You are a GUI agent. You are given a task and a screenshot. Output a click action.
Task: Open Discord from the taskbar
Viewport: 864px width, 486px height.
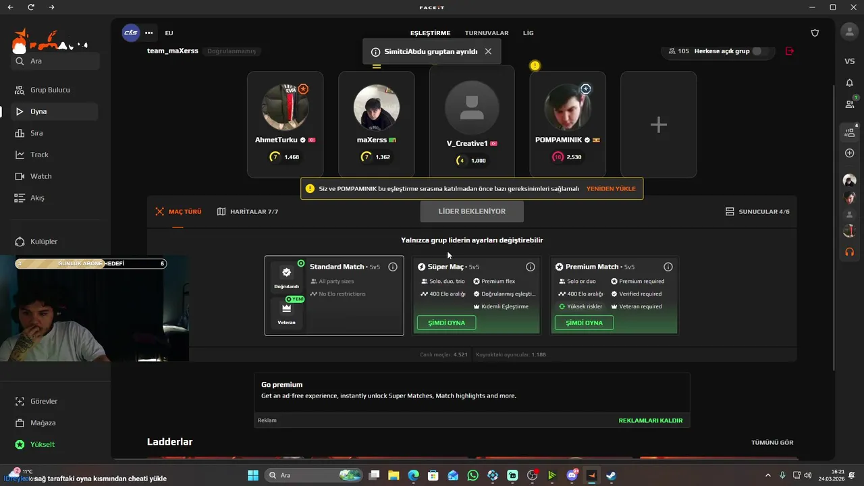pyautogui.click(x=572, y=475)
